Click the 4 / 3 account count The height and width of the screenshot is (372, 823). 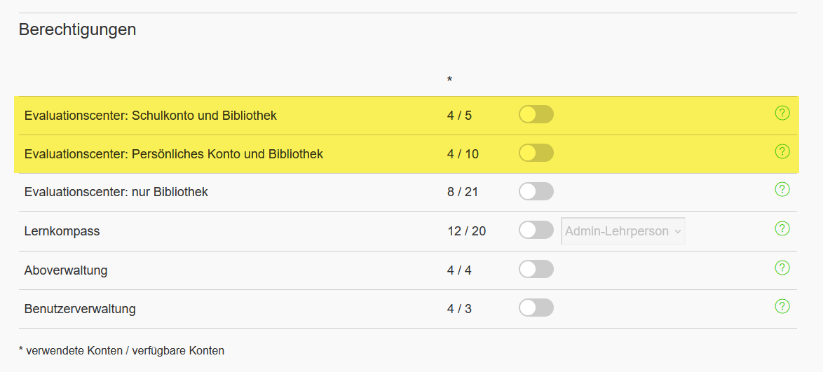(x=459, y=309)
